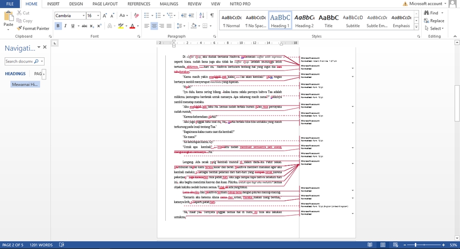Apply text highlight color
Viewport: 460px width, 249px height.
click(x=121, y=26)
